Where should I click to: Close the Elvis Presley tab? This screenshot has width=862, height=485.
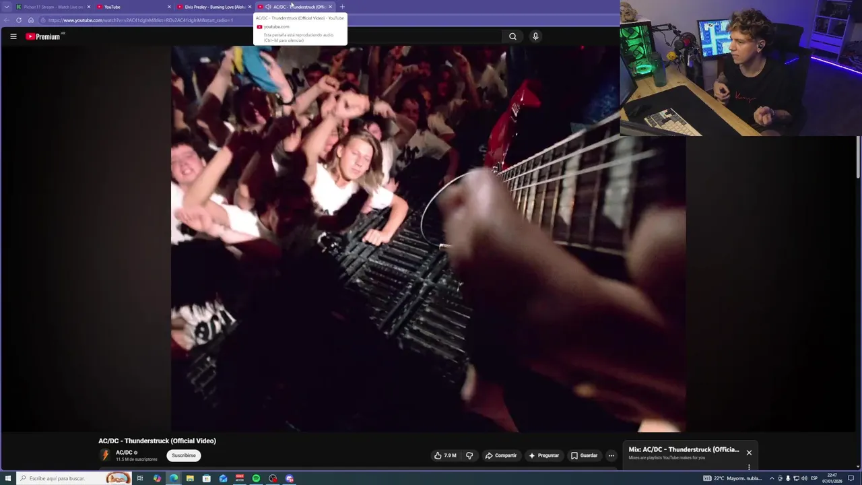click(249, 7)
